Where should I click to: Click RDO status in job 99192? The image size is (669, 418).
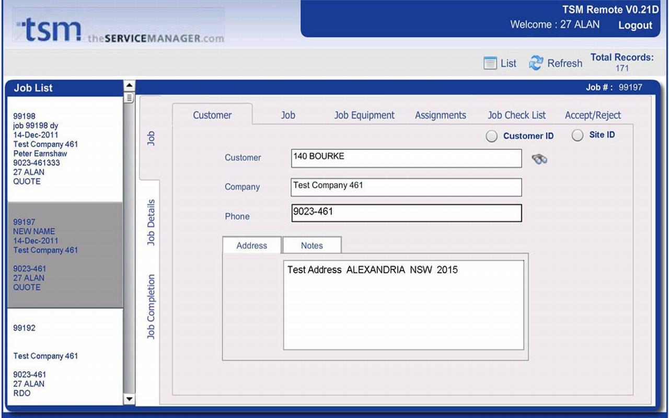[x=22, y=393]
